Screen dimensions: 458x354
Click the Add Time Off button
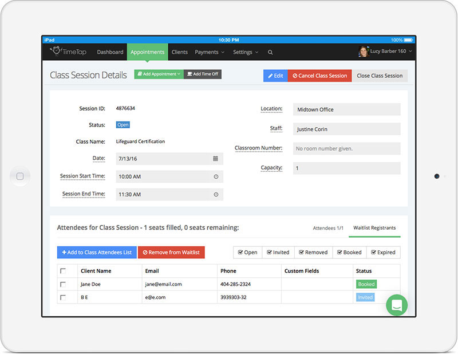[x=203, y=74]
